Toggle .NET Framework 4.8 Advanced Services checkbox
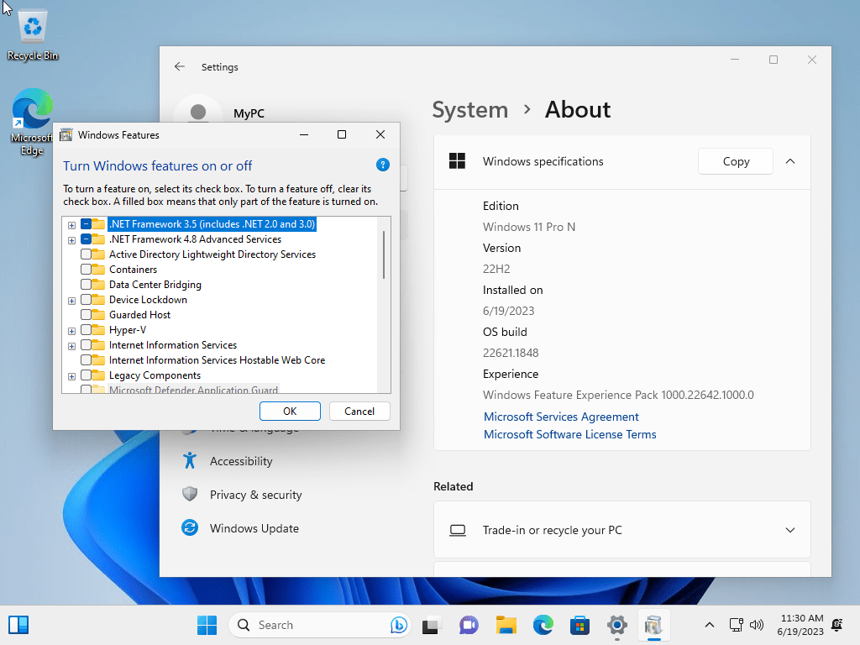This screenshot has height=645, width=860. click(x=87, y=239)
